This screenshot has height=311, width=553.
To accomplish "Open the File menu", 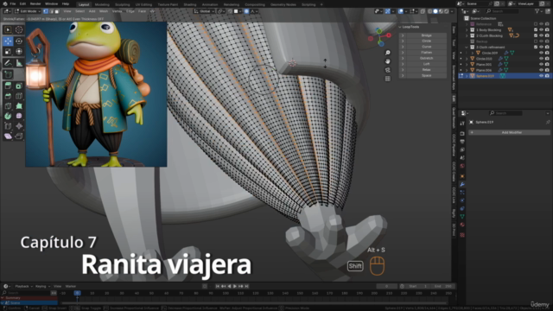I will pyautogui.click(x=13, y=3).
